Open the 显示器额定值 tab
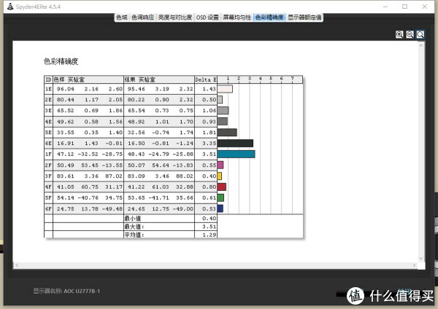This screenshot has height=309, width=438. coord(304,17)
